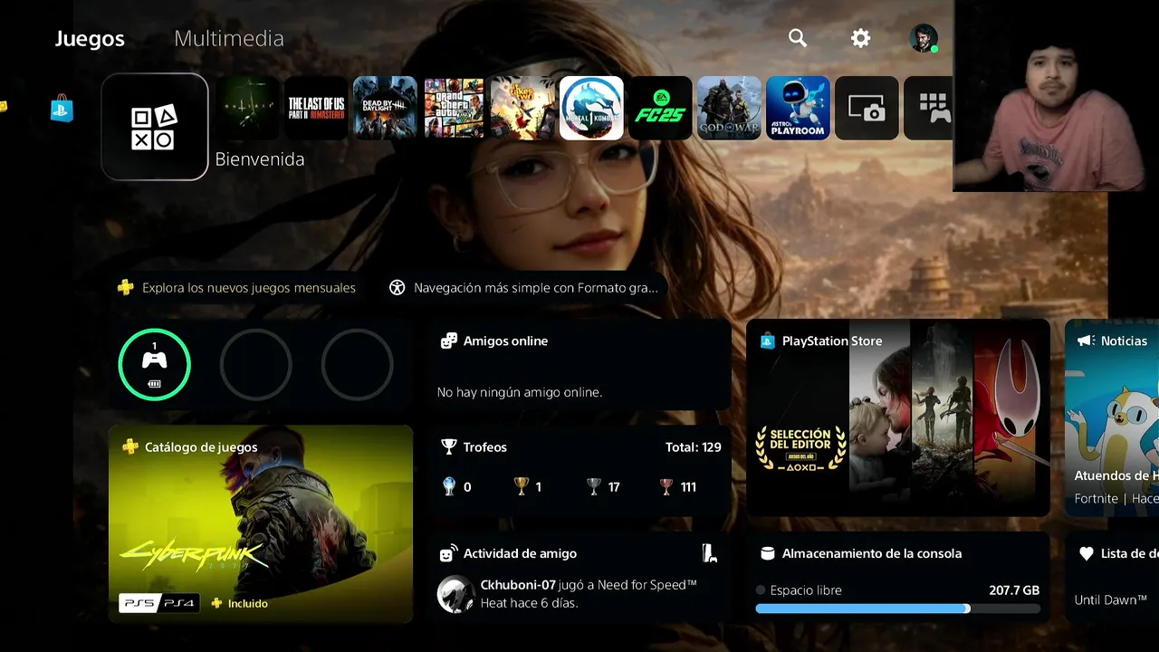
Task: Switch to the Multimedia tab
Action: pos(229,39)
